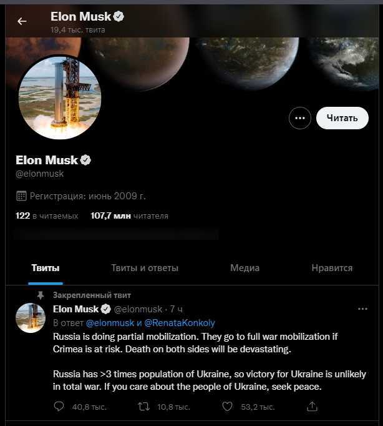The width and height of the screenshot is (383, 426).
Task: Share the pinned tweet via the share icon
Action: click(x=313, y=407)
